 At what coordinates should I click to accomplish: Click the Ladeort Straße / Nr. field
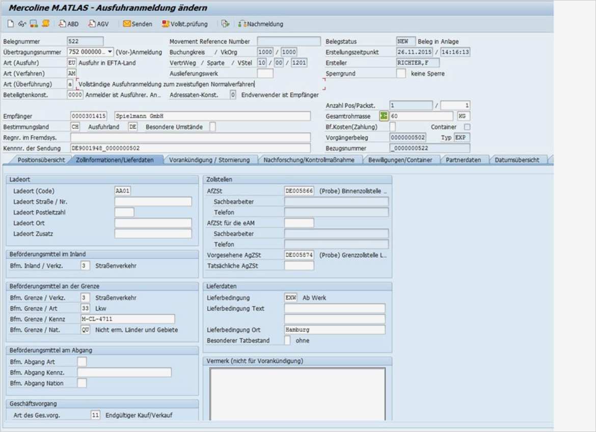[153, 201]
